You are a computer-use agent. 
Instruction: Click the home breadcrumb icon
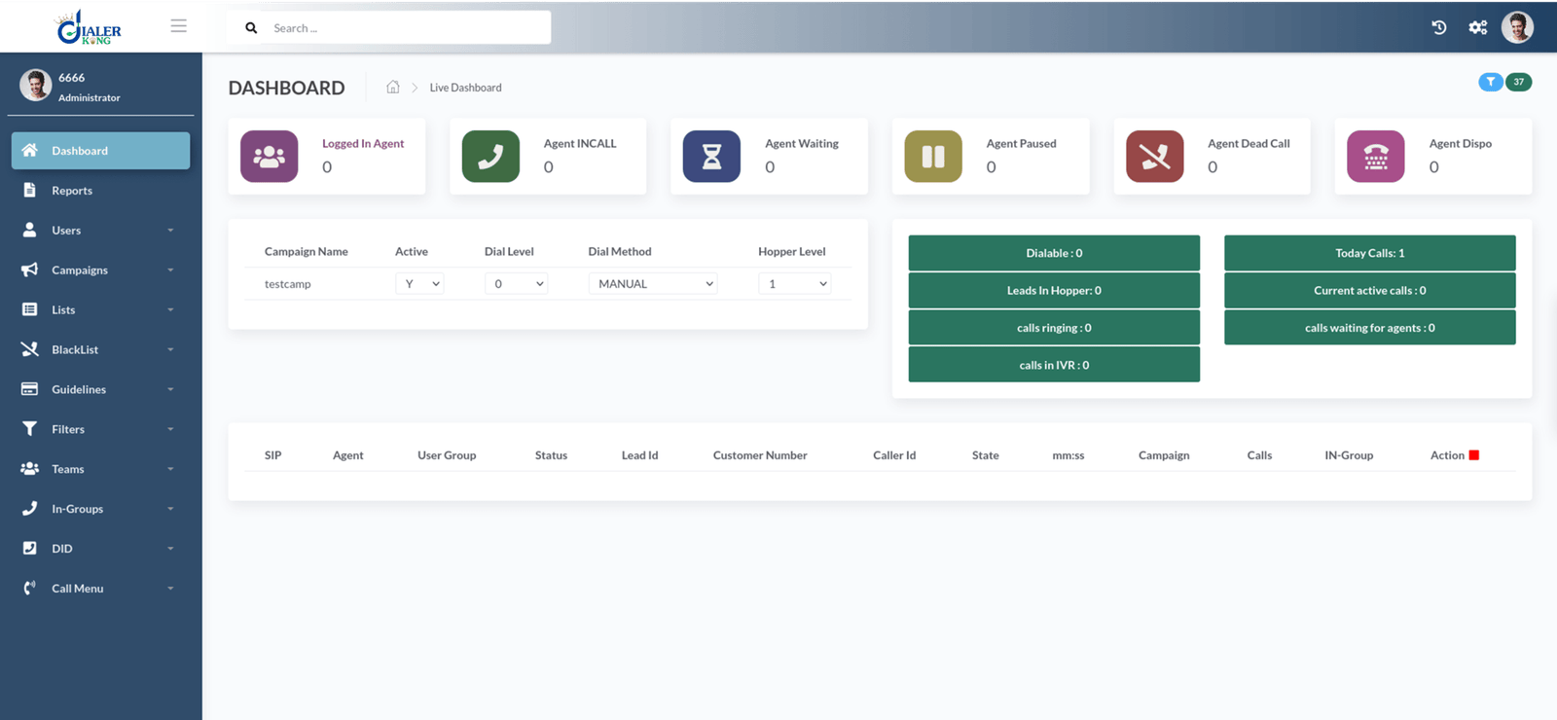(x=393, y=88)
